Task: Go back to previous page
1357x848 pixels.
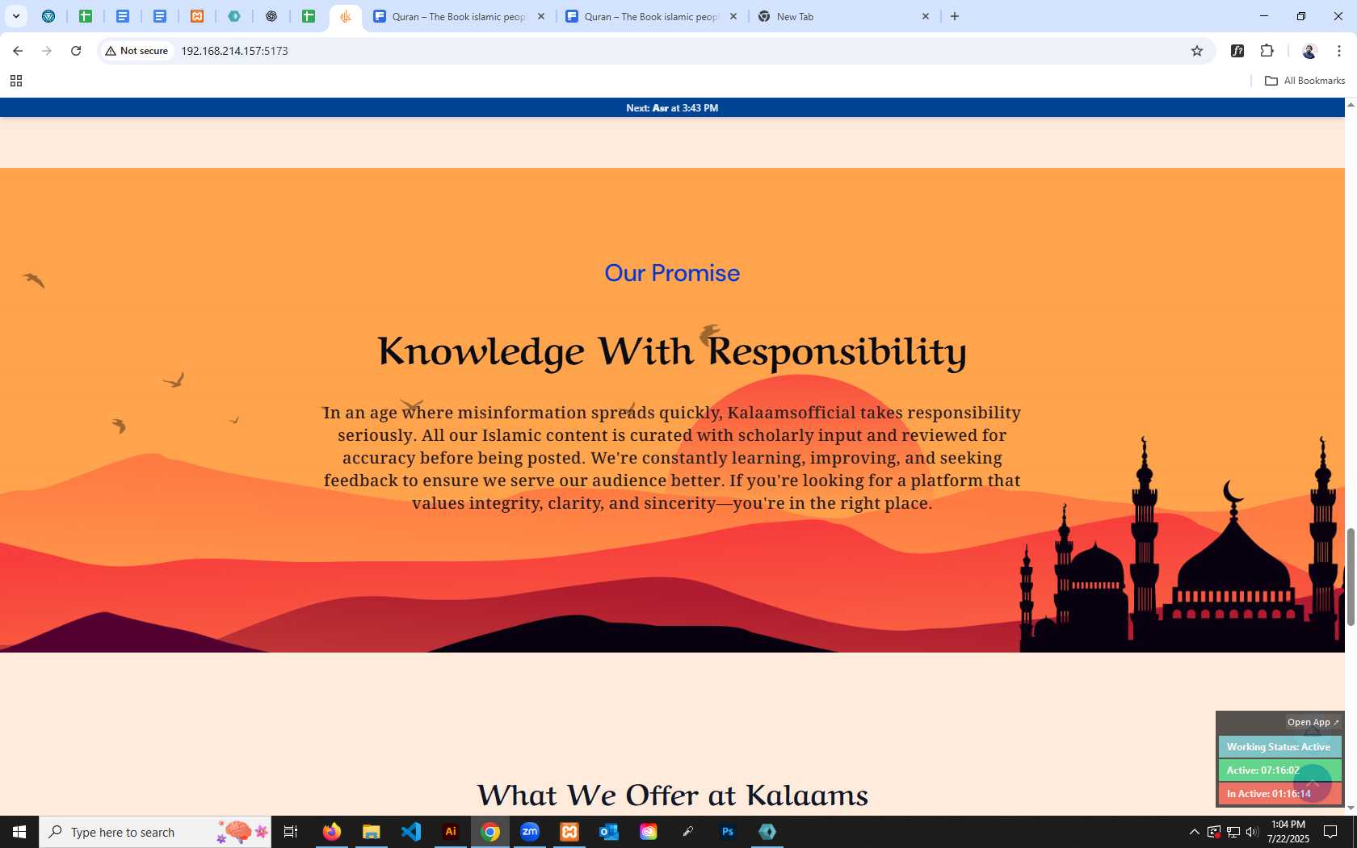Action: pyautogui.click(x=18, y=51)
